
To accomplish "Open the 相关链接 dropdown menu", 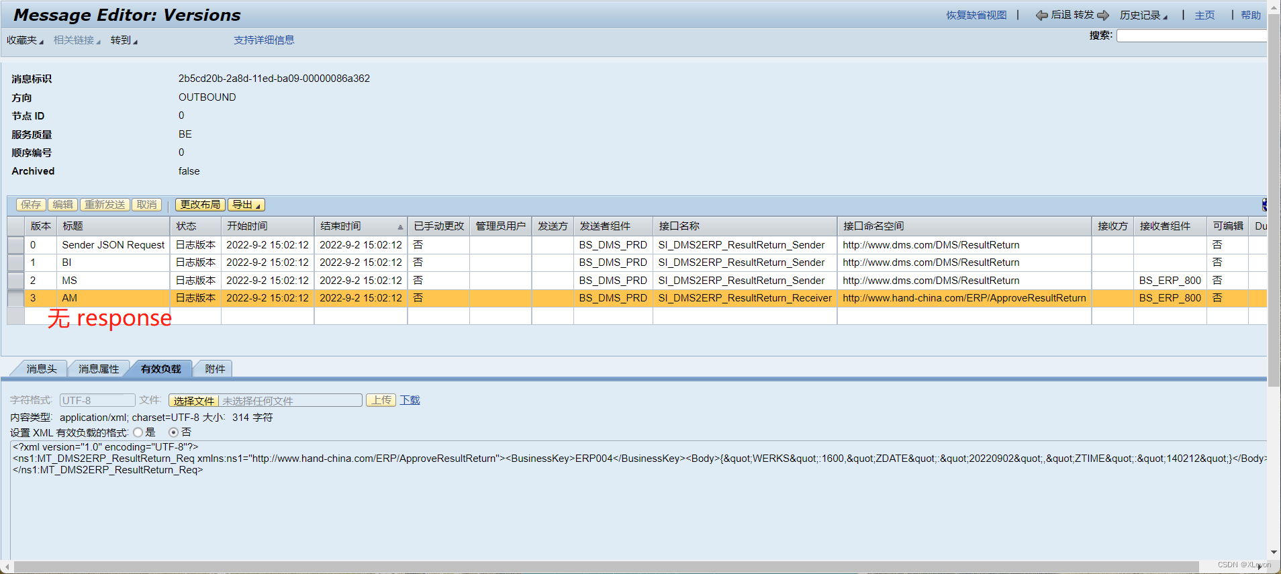I will coord(77,40).
